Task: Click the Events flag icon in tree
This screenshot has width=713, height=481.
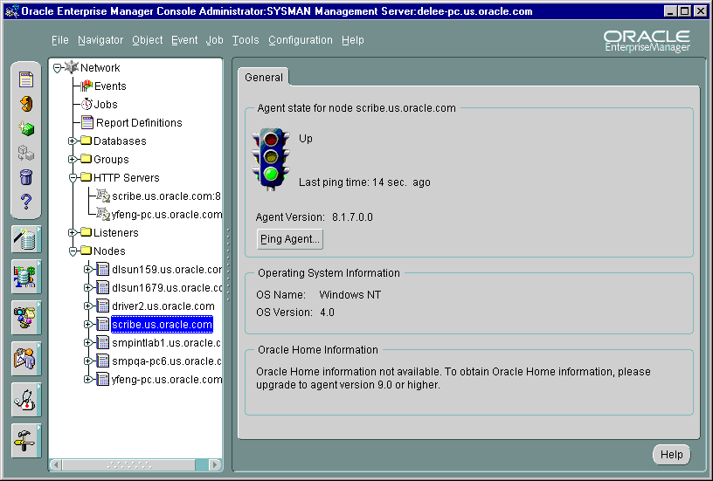Action: (87, 86)
